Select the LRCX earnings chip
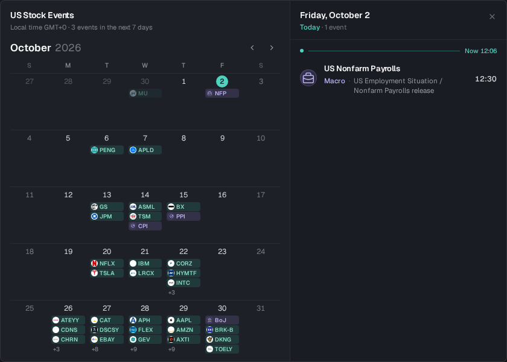The width and height of the screenshot is (507, 362). tap(145, 273)
